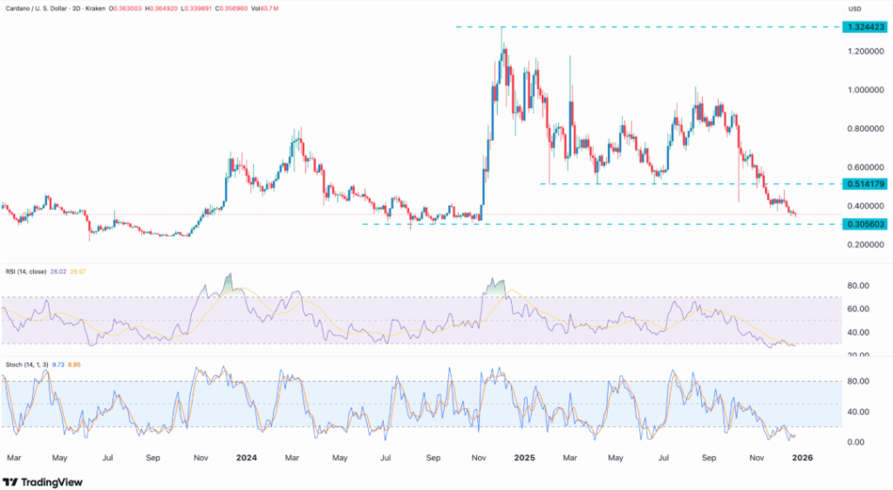
Task: Click the Stoch value 9.73 in legend
Action: (x=58, y=364)
